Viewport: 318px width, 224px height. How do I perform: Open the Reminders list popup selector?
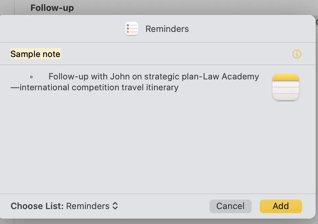click(x=92, y=206)
